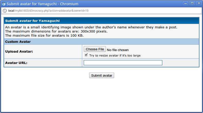Click the globe site info icon

4,11
